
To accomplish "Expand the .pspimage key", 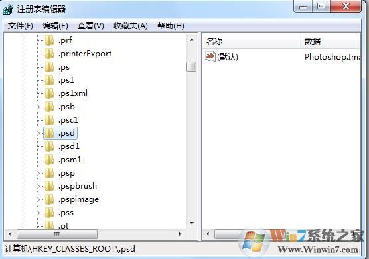I will tap(38, 199).
